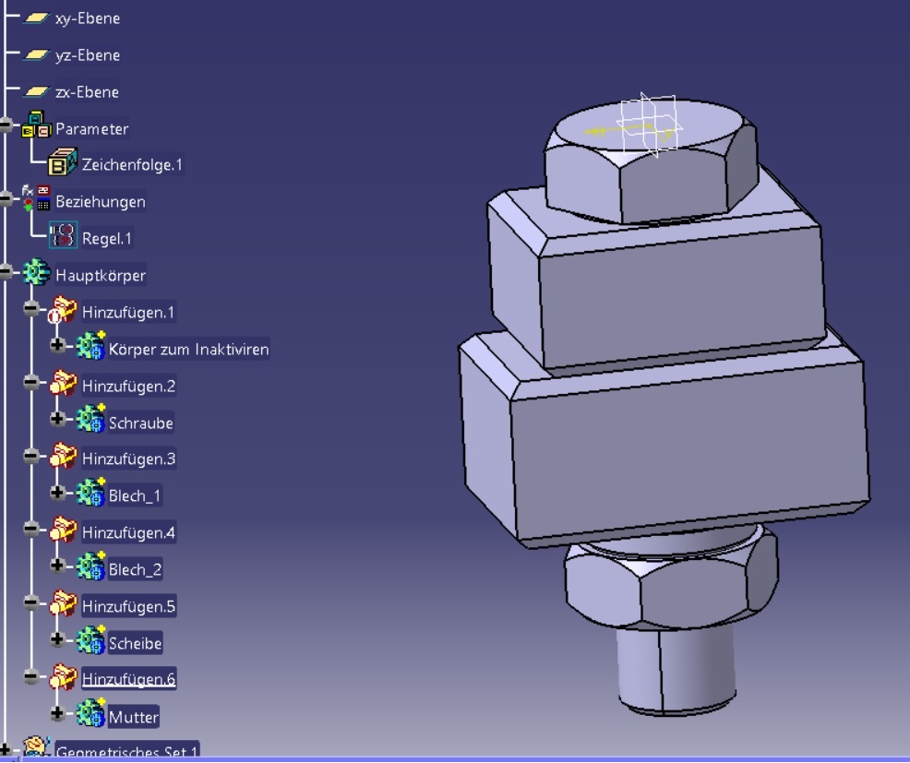Collapse the Hinzufügen.1 node
910x763 pixels.
click(x=31, y=309)
